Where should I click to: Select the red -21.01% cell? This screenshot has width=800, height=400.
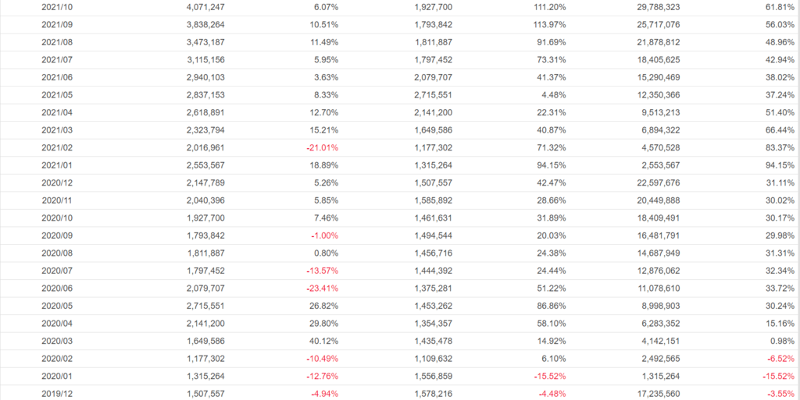click(322, 147)
